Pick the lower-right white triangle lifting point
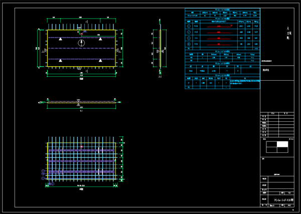This screenshot has width=301, height=214. pyautogui.click(x=100, y=61)
